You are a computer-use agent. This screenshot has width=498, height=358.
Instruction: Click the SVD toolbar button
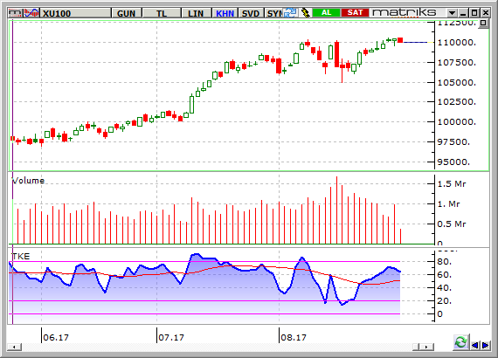[x=251, y=13]
